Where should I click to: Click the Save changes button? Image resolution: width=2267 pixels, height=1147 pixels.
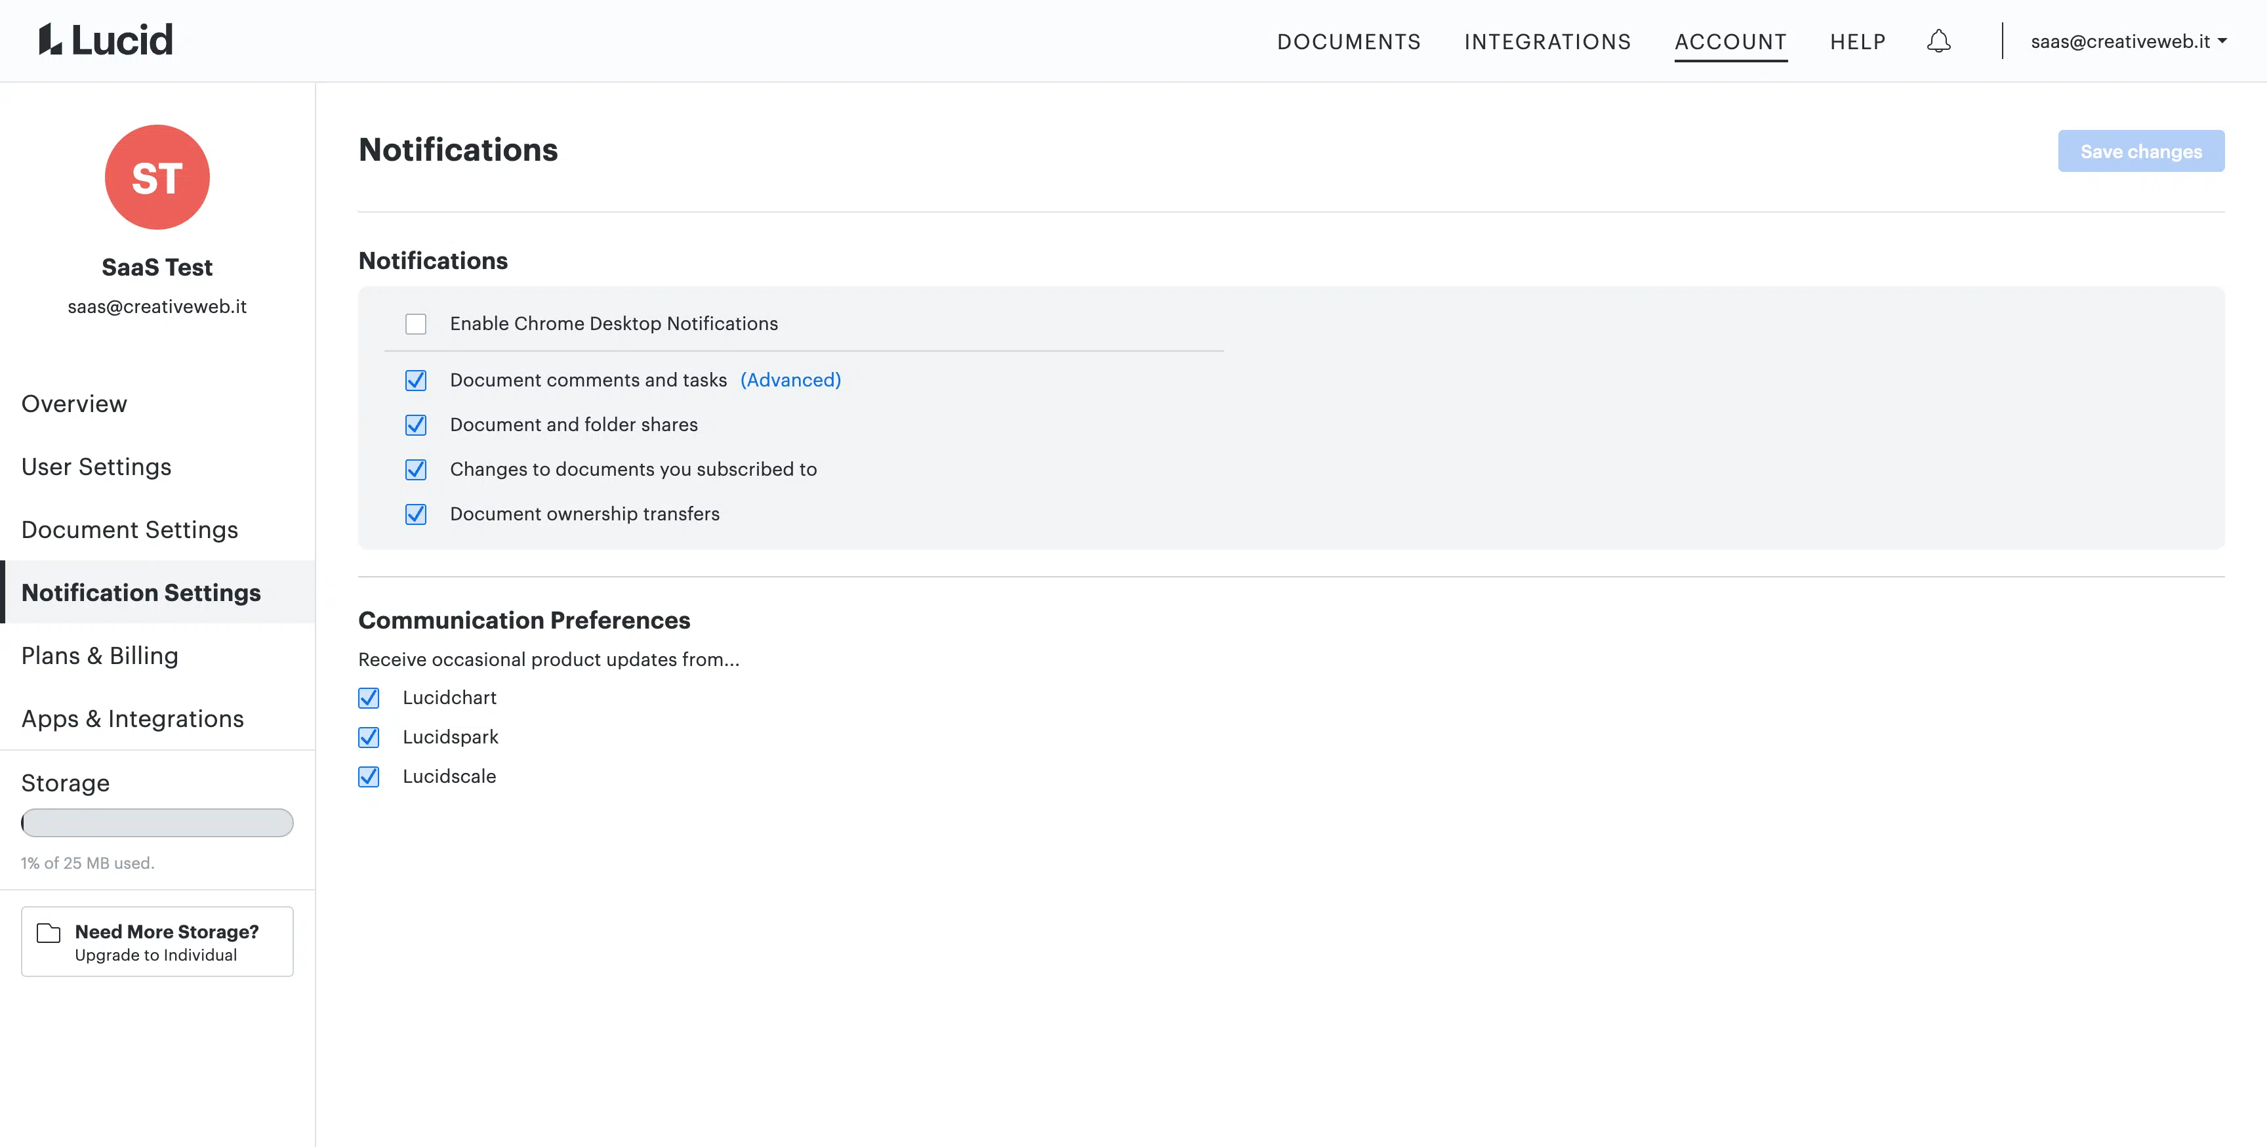[x=2141, y=152]
